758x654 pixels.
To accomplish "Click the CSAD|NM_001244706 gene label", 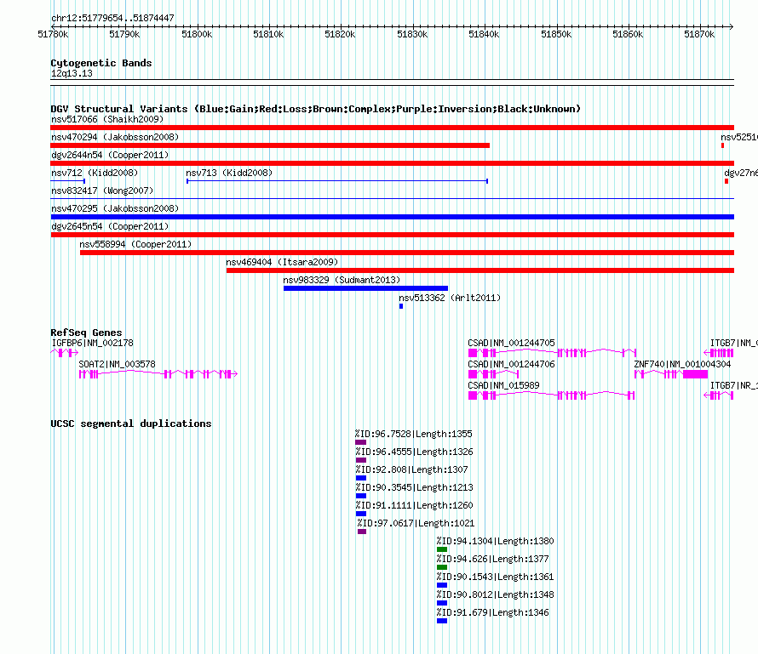I will 511,364.
